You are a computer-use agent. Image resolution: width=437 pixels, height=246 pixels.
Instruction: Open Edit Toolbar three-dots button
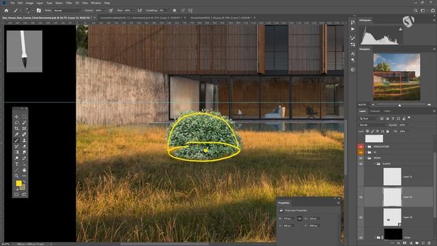click(x=25, y=176)
